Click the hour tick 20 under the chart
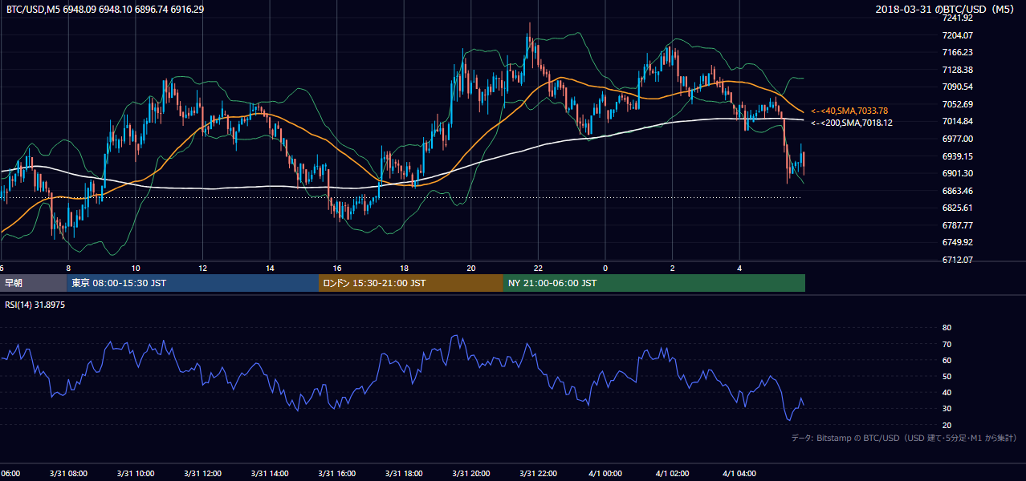Viewport: 1026px width, 481px height. tap(471, 268)
